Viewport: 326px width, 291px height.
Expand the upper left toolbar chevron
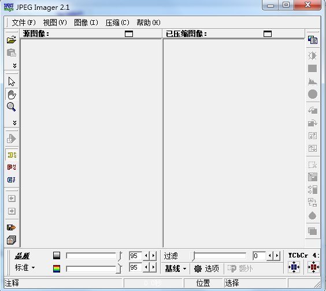pyautogui.click(x=14, y=66)
